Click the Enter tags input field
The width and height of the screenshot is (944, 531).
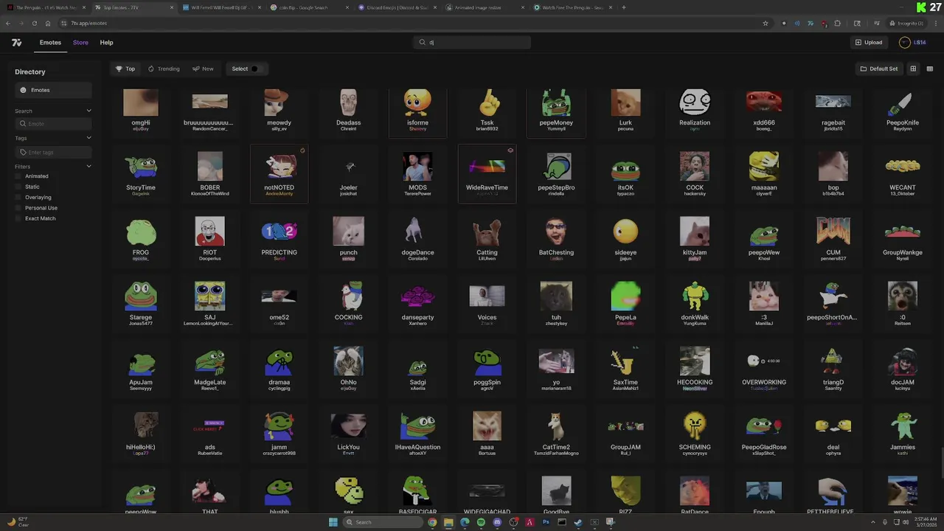tap(53, 152)
